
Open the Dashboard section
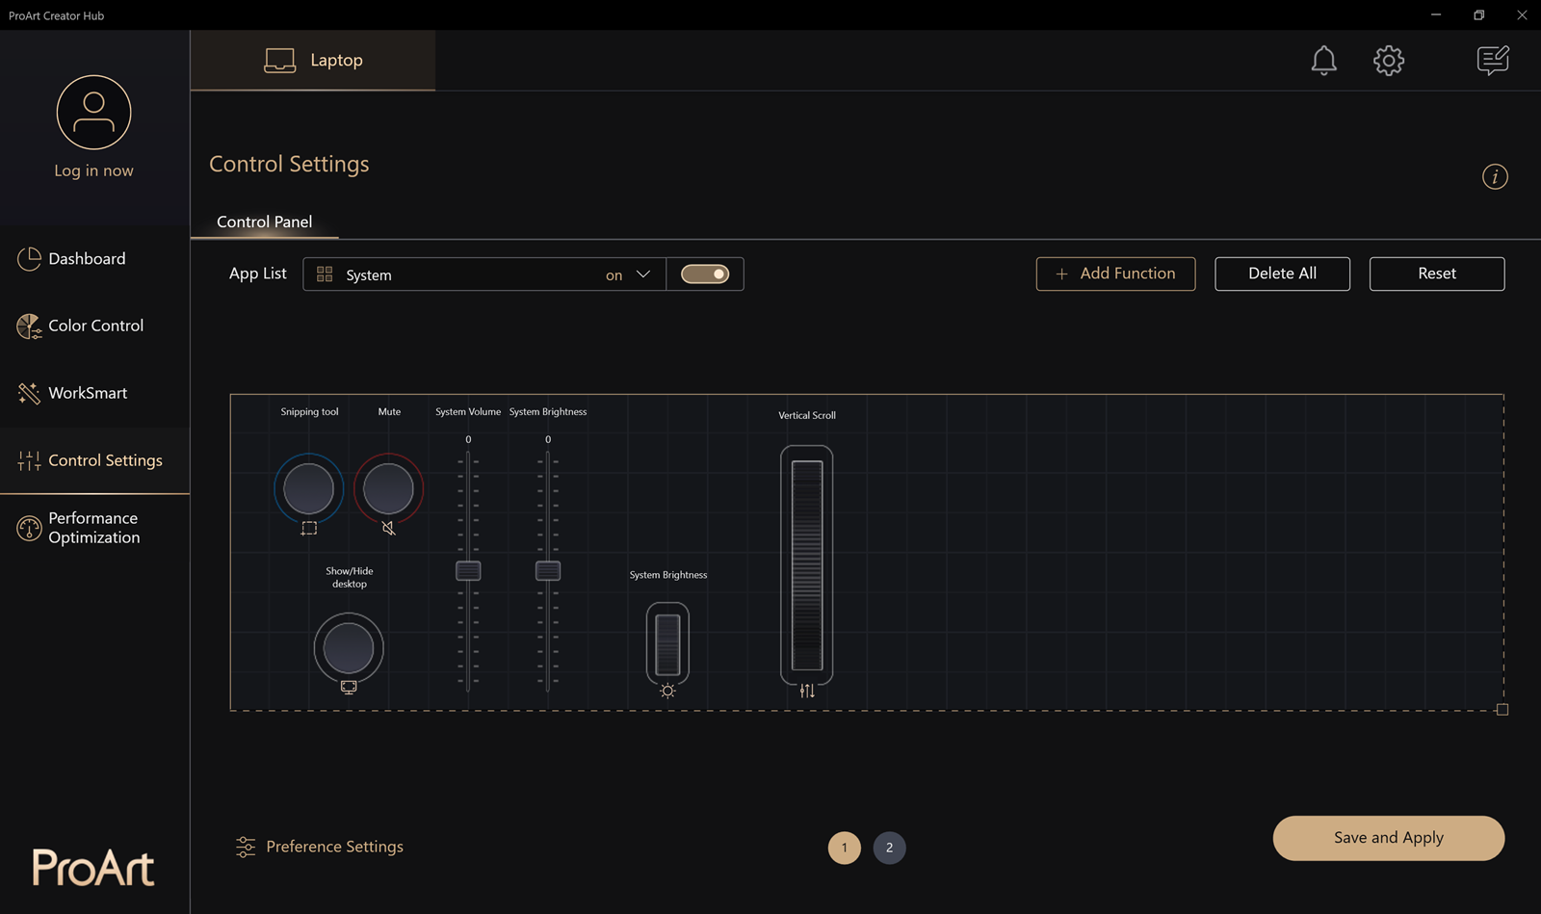coord(94,259)
